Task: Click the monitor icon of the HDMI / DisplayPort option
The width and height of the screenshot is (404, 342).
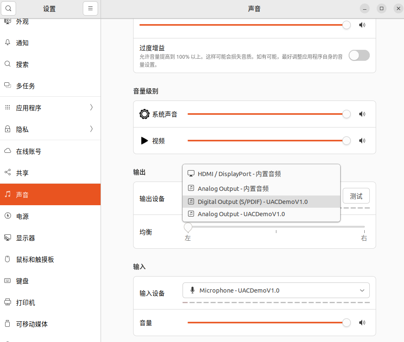Action: pyautogui.click(x=191, y=174)
